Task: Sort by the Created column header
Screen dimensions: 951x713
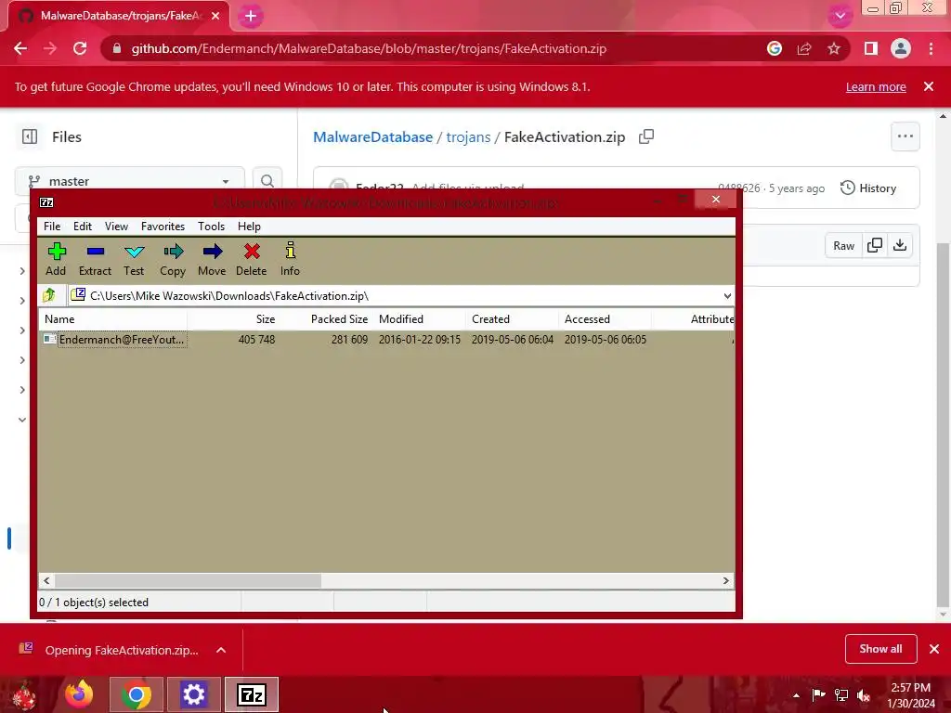Action: point(512,319)
